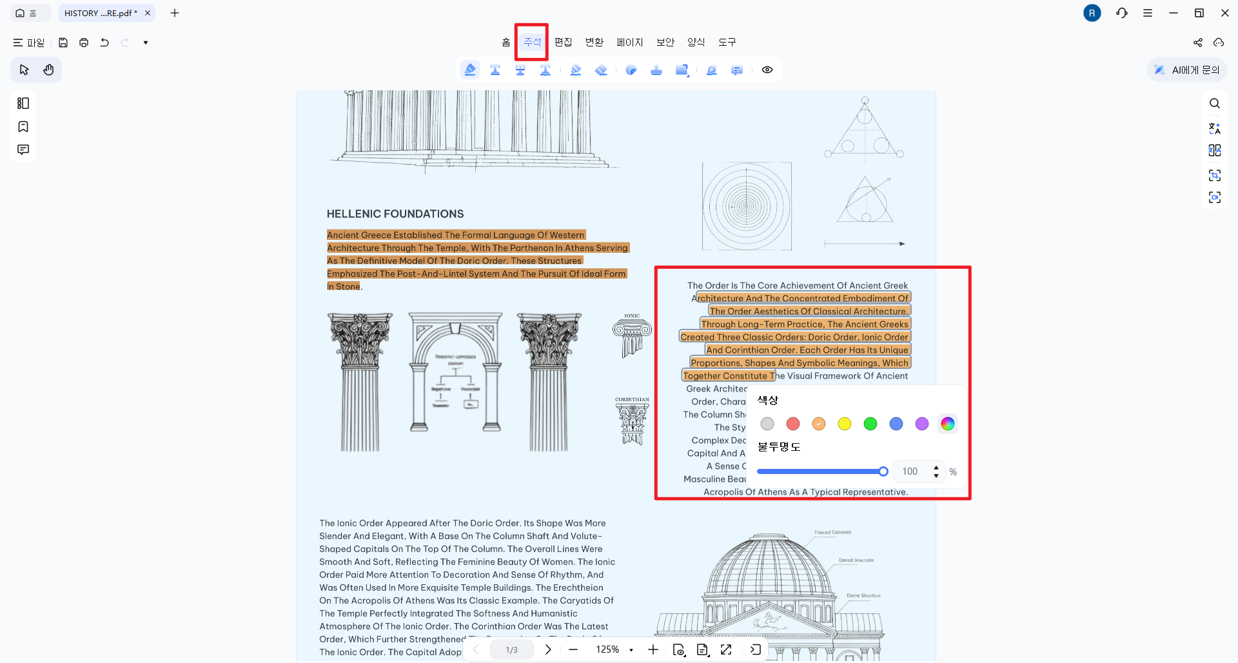Open the headset support icon
The height and width of the screenshot is (663, 1238).
(x=1122, y=13)
